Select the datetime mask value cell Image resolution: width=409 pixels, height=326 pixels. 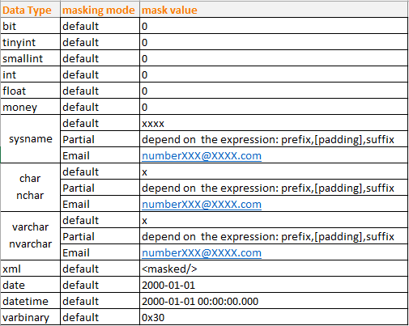274,301
